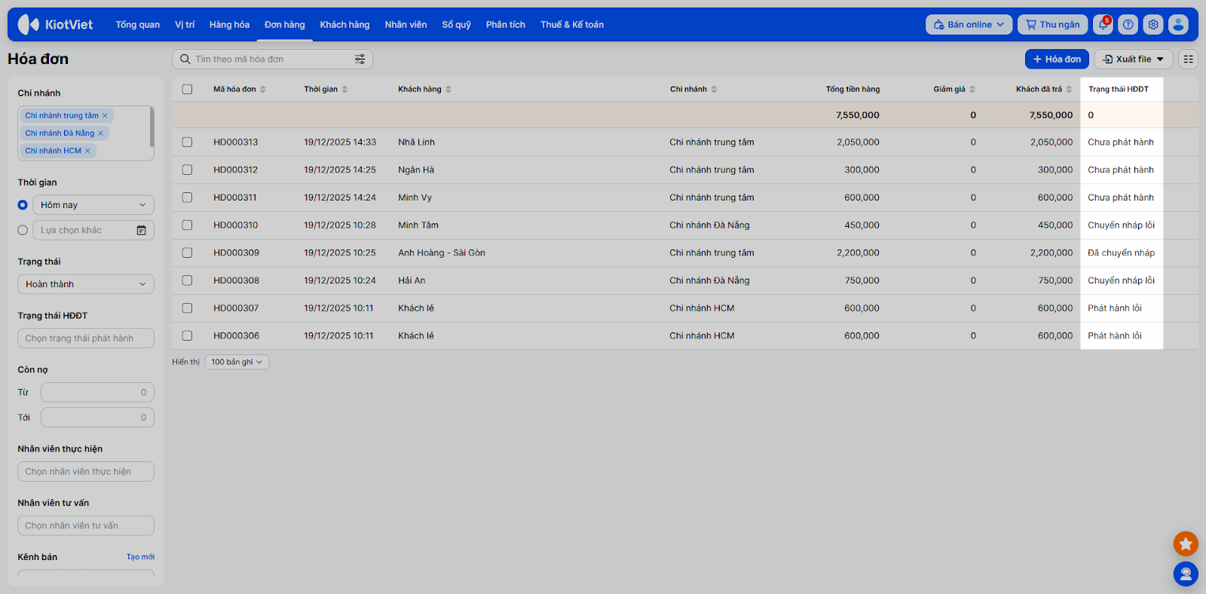Screen dimensions: 1206x594
Task: Select the Hôm nay time radio button
Action: (x=23, y=205)
